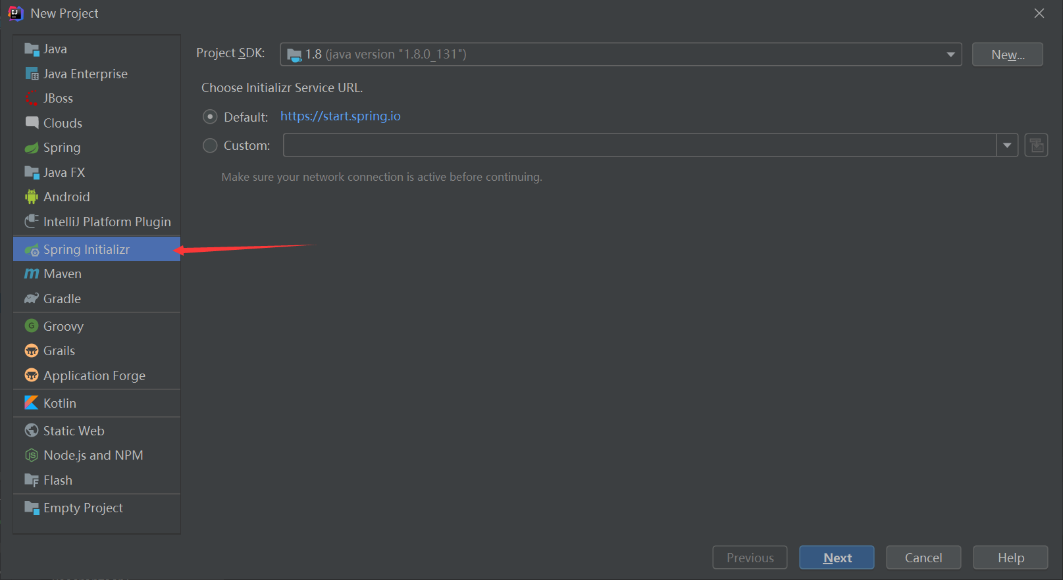Image resolution: width=1063 pixels, height=580 pixels.
Task: Click the Static Web globe icon
Action: tap(32, 430)
